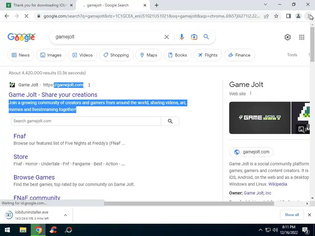The image size is (315, 236).
Task: Focus the Search gamejolt.com input field
Action: click(x=86, y=121)
